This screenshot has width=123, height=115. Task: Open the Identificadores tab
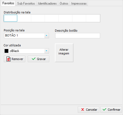click(x=47, y=3)
